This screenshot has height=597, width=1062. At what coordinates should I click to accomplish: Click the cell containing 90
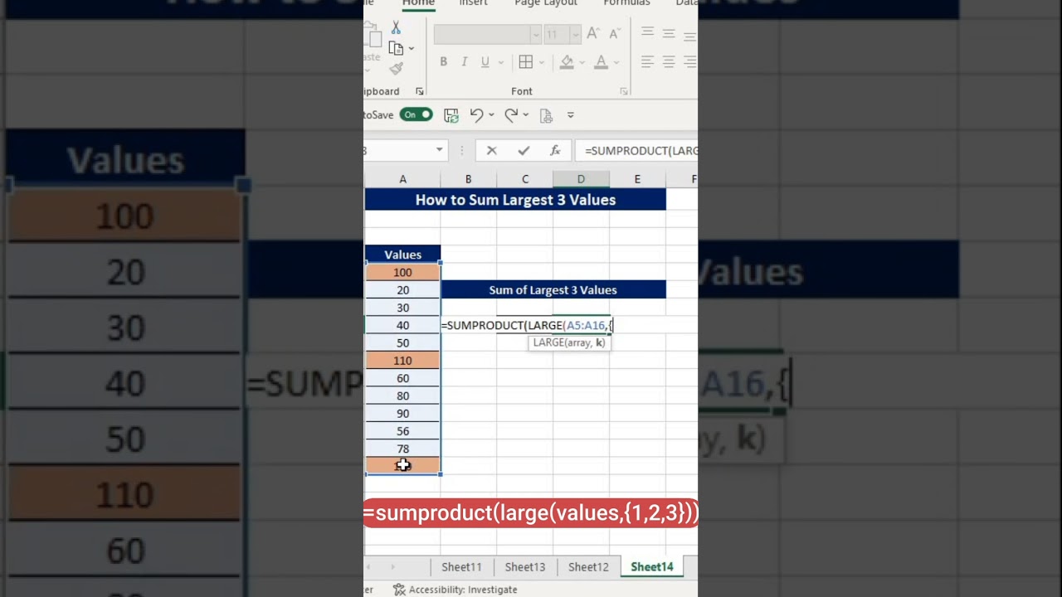click(x=402, y=413)
